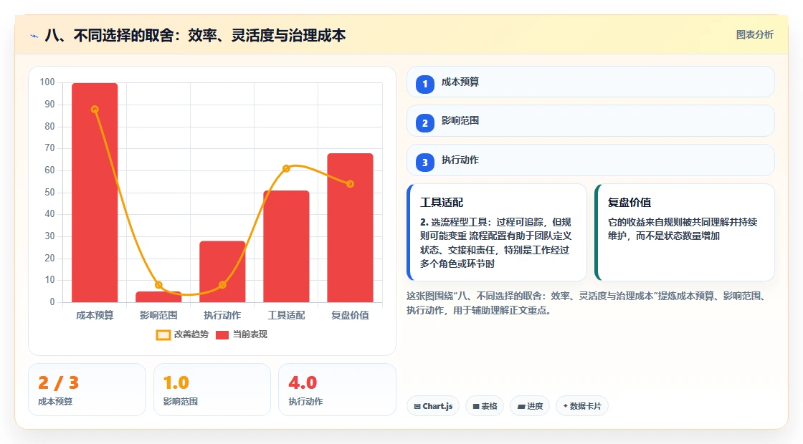Click the 1.0 影响范围 stat card

(212, 390)
